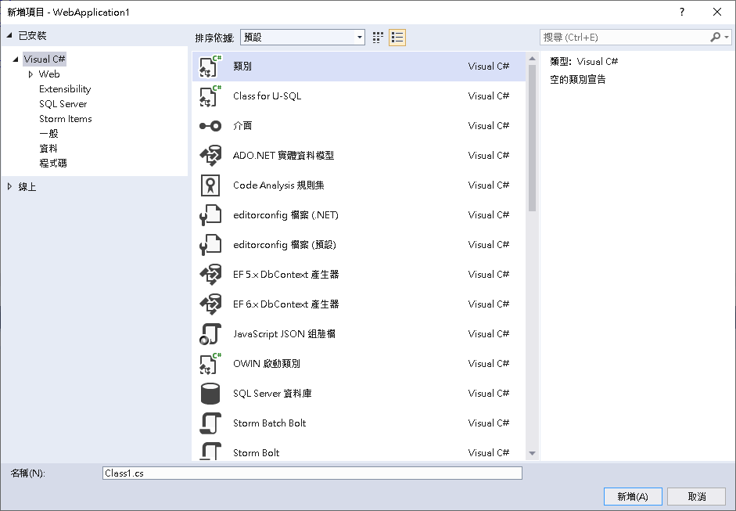Click Visual C# type in 類別 row
Viewport: 736px width, 511px height.
[x=489, y=67]
